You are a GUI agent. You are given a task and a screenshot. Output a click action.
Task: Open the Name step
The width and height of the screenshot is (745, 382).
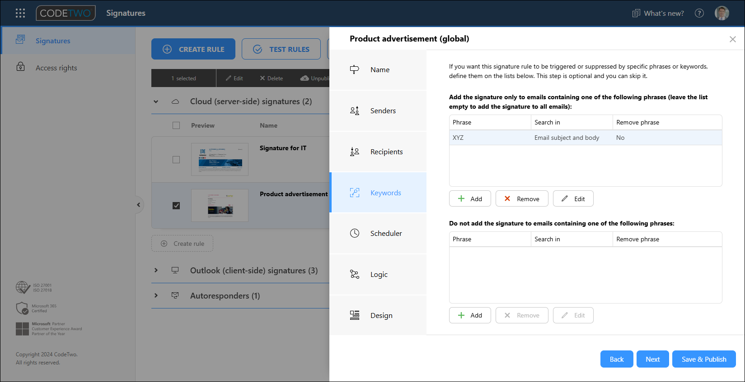coord(378,69)
